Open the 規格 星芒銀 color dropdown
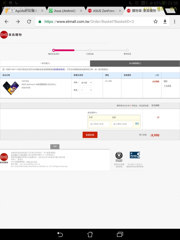The width and height of the screenshot is (180, 240). pos(86,83)
